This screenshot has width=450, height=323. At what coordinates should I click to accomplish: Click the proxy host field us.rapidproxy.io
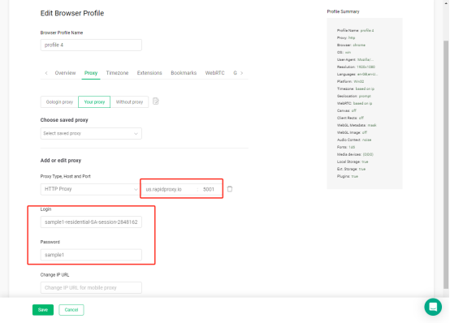169,189
